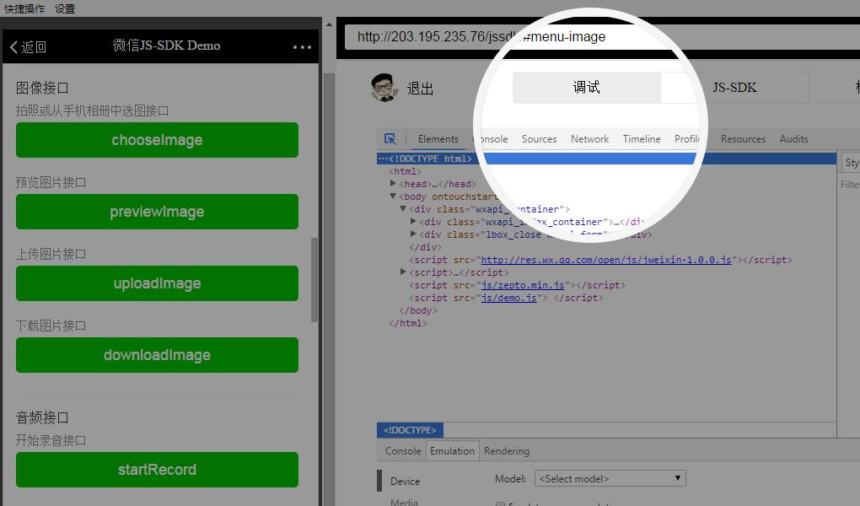Click the 图像接口 section heading
The image size is (860, 506).
(x=42, y=88)
